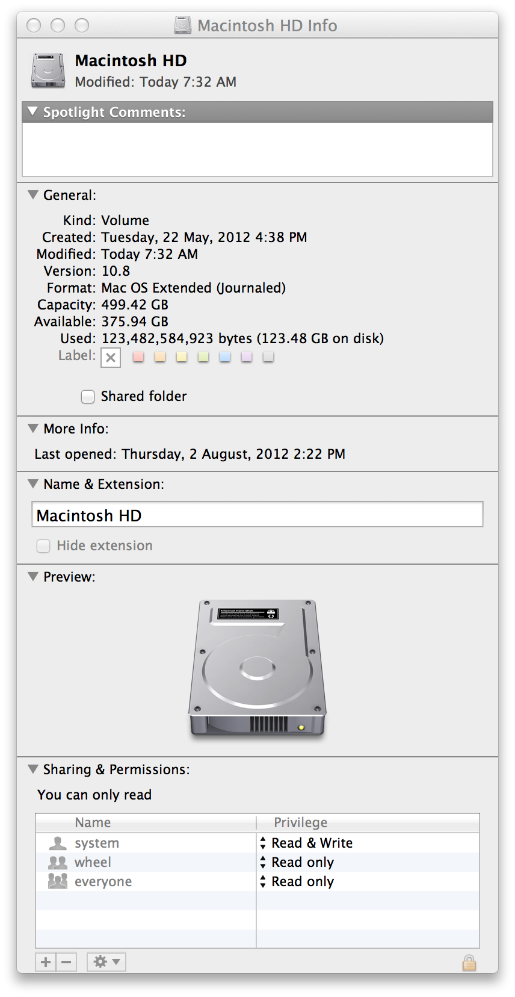Select the gray label color
This screenshot has width=515, height=997.
tap(268, 356)
